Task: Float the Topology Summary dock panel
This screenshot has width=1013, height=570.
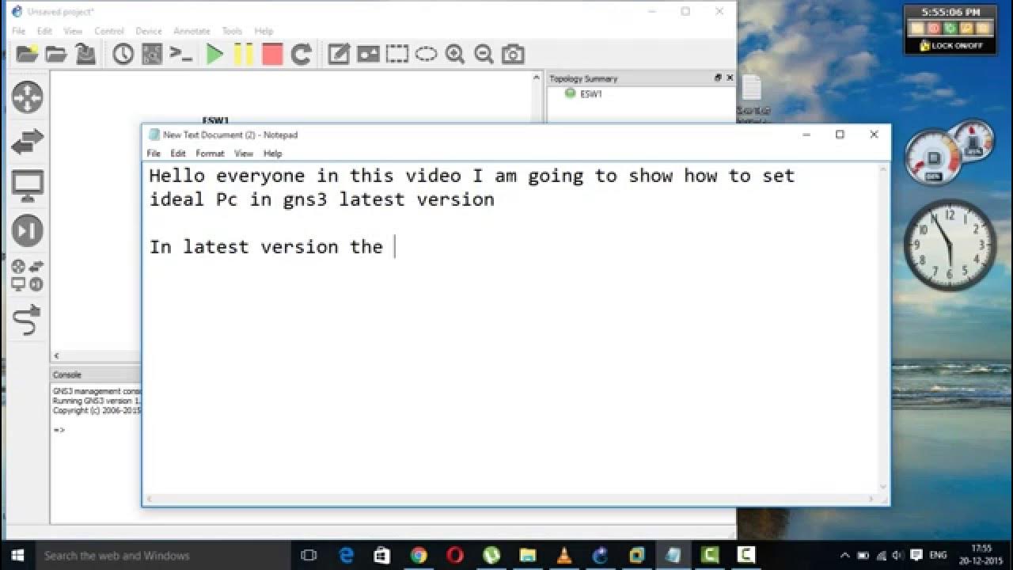Action: [718, 78]
